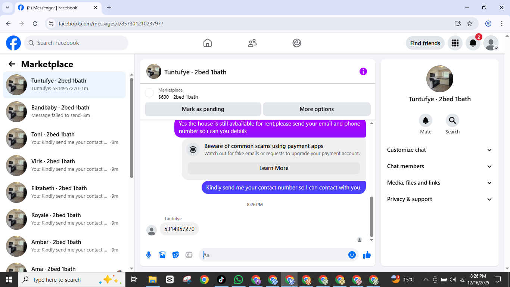Open the Groups icon in top navigation

click(297, 43)
